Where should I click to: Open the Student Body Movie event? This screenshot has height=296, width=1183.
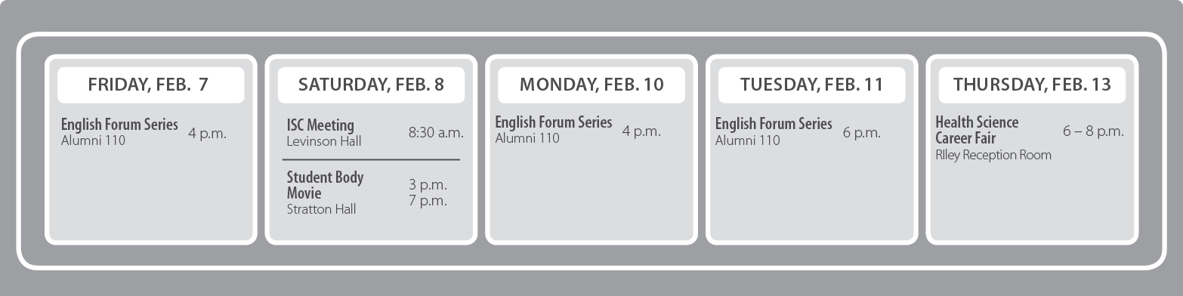click(325, 185)
